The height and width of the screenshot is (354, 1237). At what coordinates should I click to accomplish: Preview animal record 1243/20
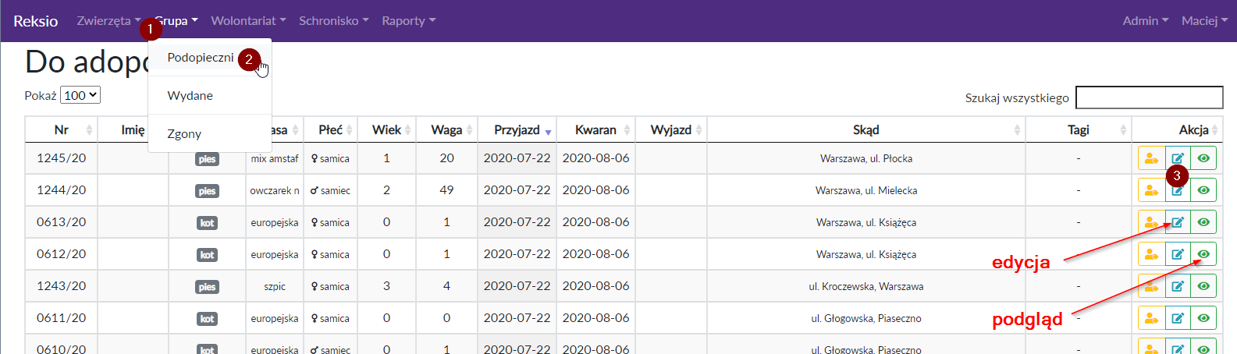coord(1203,286)
